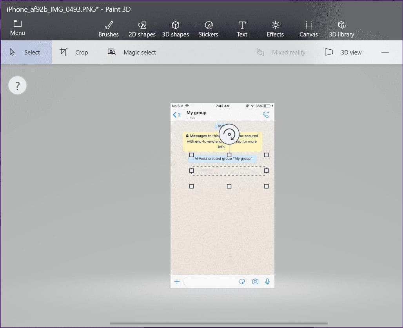Open the 2D shapes panel

click(x=142, y=29)
